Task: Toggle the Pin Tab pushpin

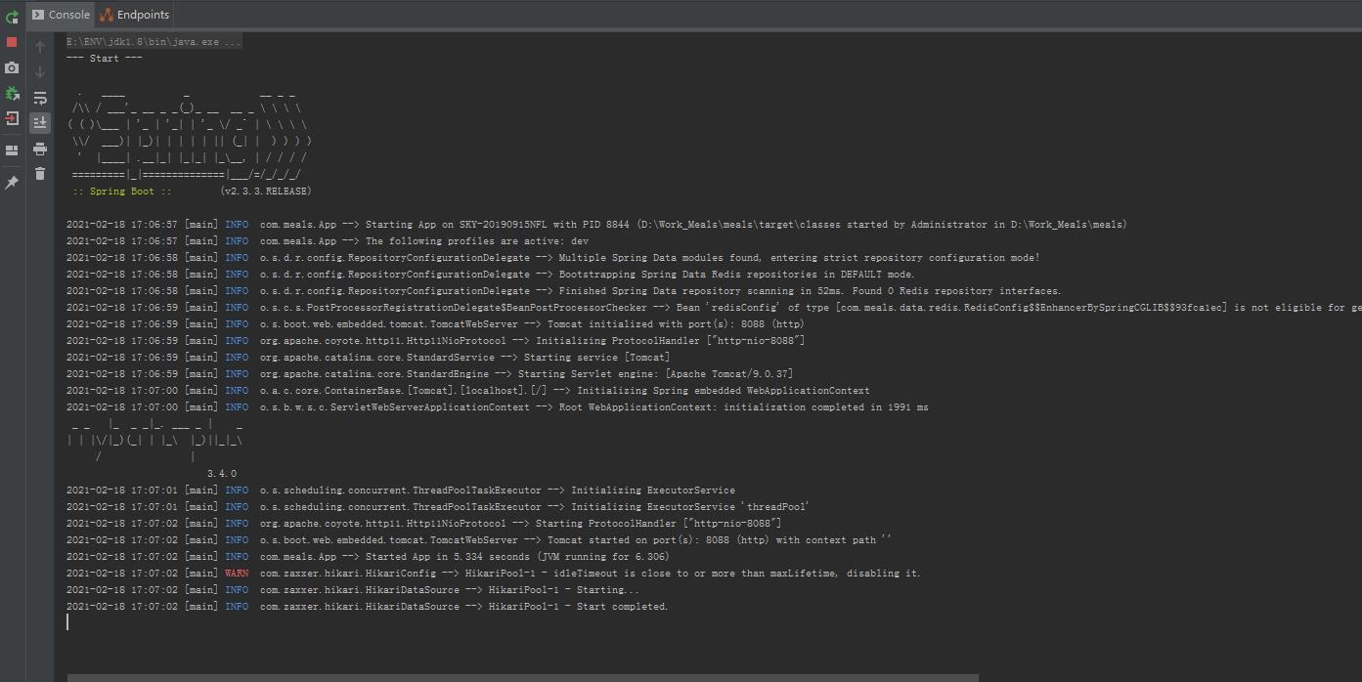Action: (12, 183)
